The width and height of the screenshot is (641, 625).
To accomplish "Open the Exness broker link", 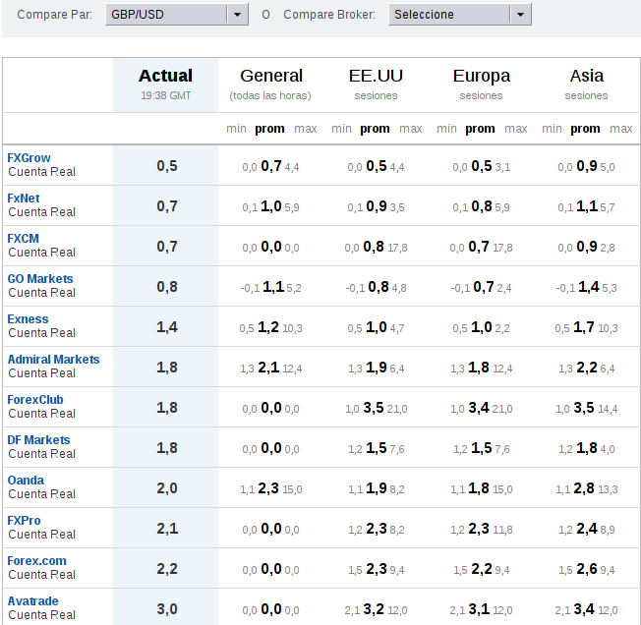I will (28, 319).
